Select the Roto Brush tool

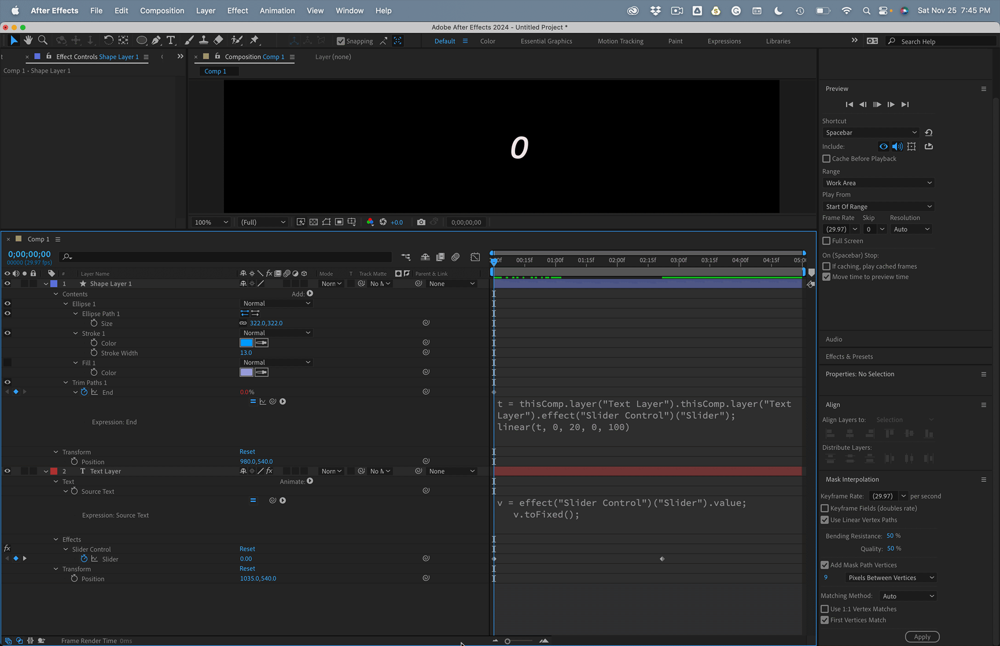coord(237,40)
